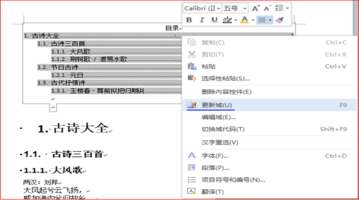Choose 切换域代码(T) menu entry
Image resolution: width=359 pixels, height=200 pixels.
click(x=270, y=129)
